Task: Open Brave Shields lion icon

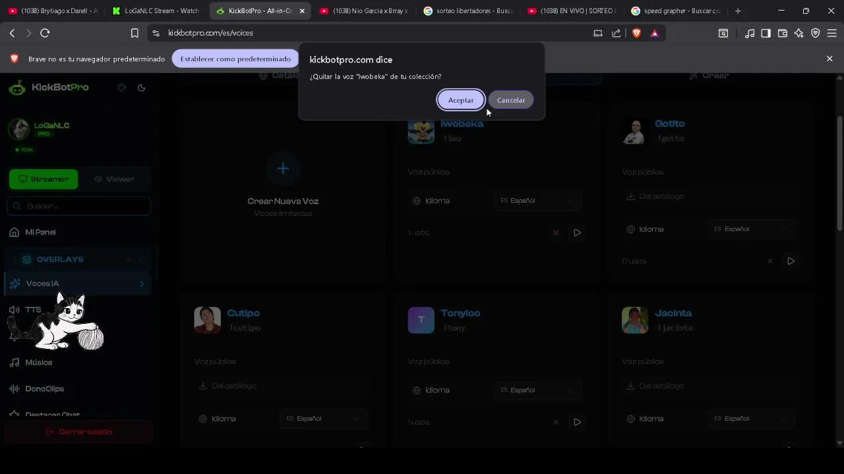Action: [636, 33]
